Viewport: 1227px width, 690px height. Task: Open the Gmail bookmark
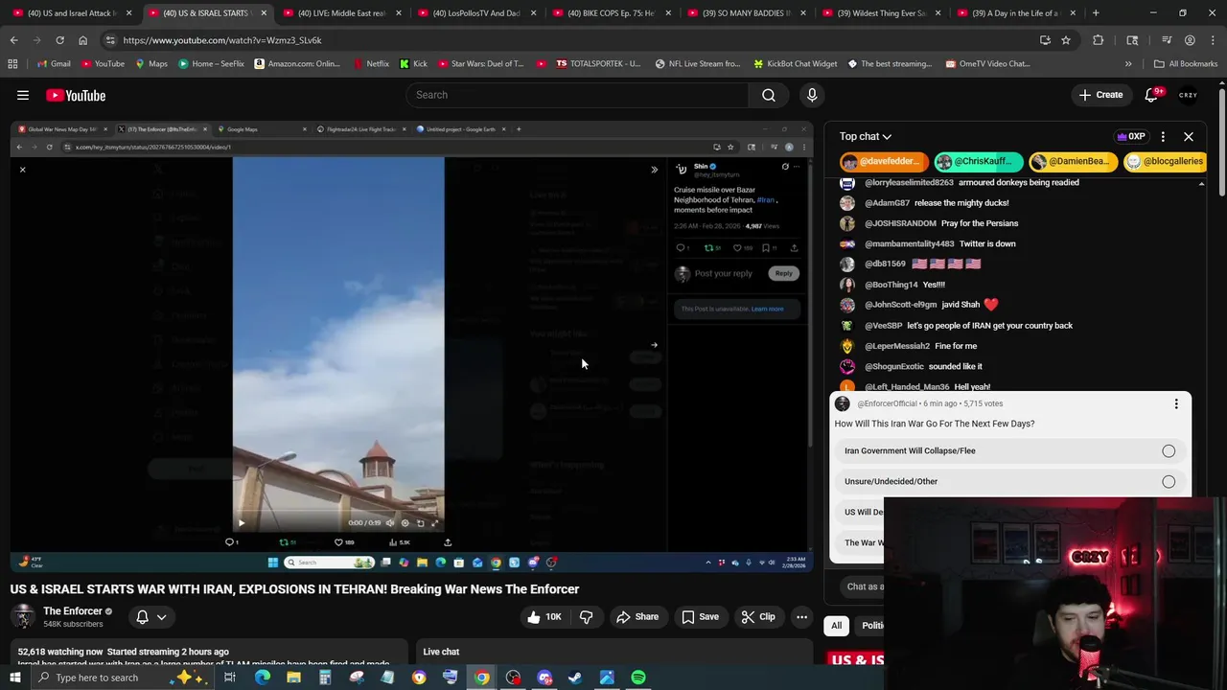(x=54, y=63)
